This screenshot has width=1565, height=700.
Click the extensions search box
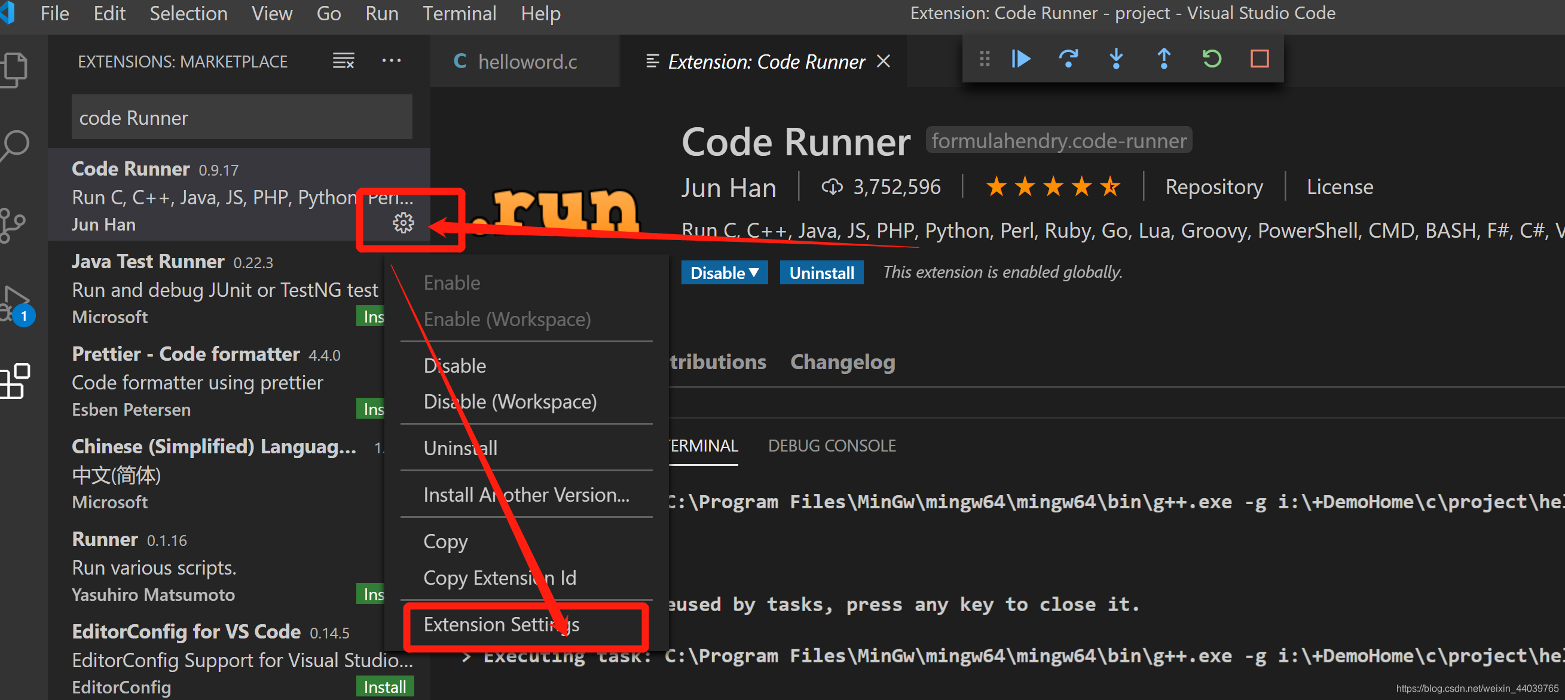pos(242,118)
